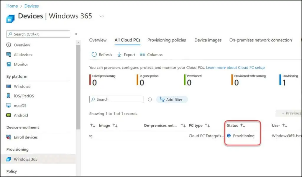302x177 pixels.
Task: Click the Windows 365 sidebar icon
Action: coord(9,159)
